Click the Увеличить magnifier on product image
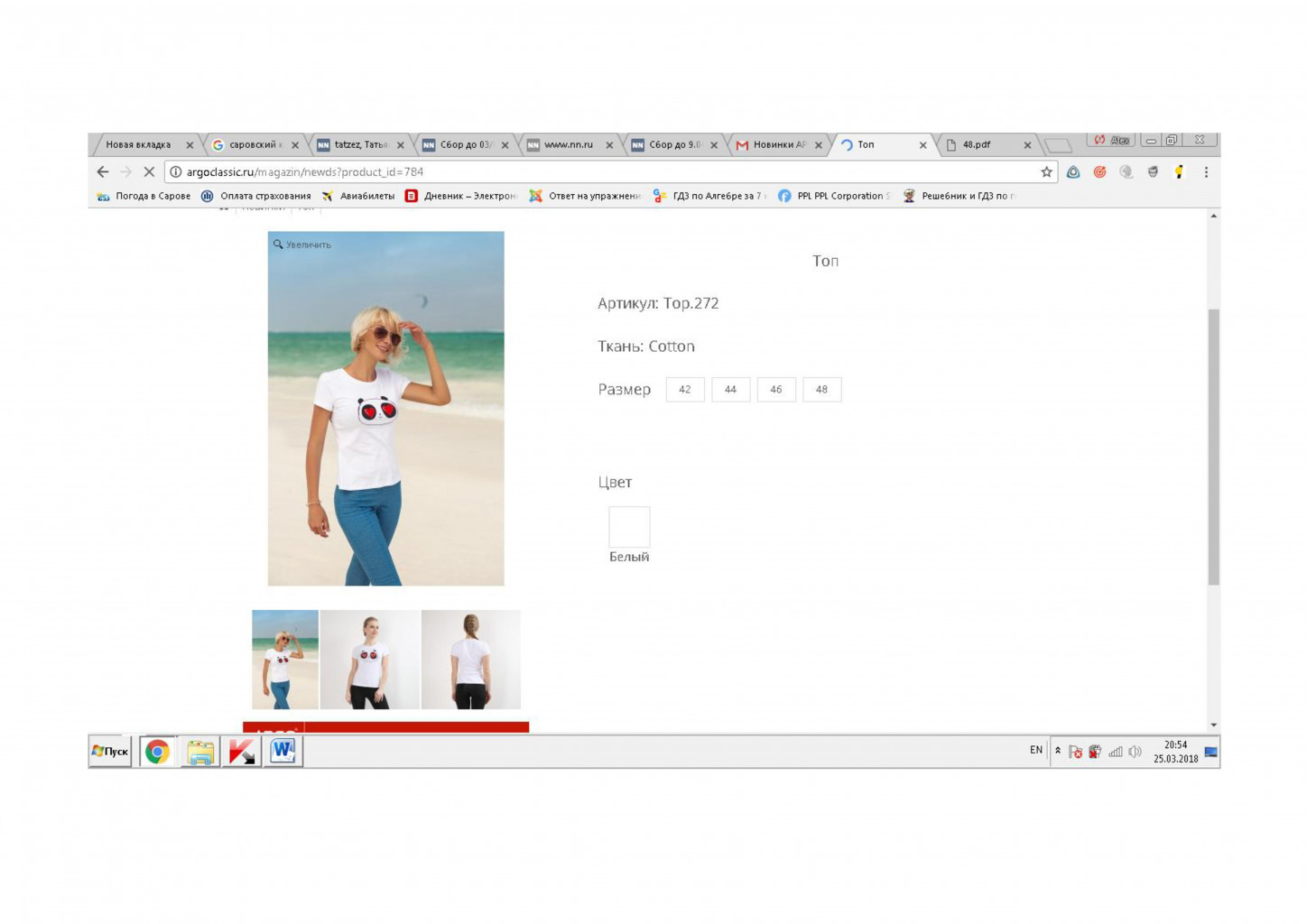The image size is (1307, 924). coord(302,245)
